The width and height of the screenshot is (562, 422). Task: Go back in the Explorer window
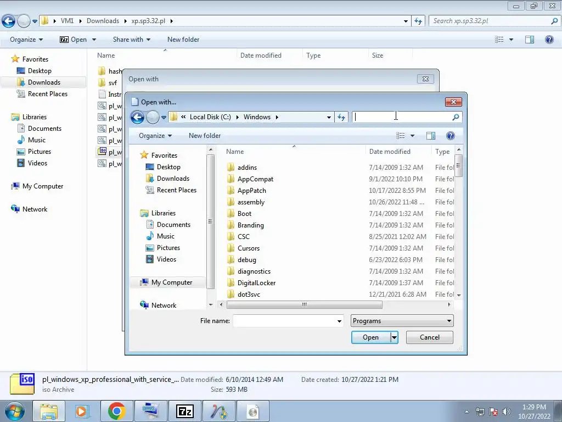[x=9, y=21]
